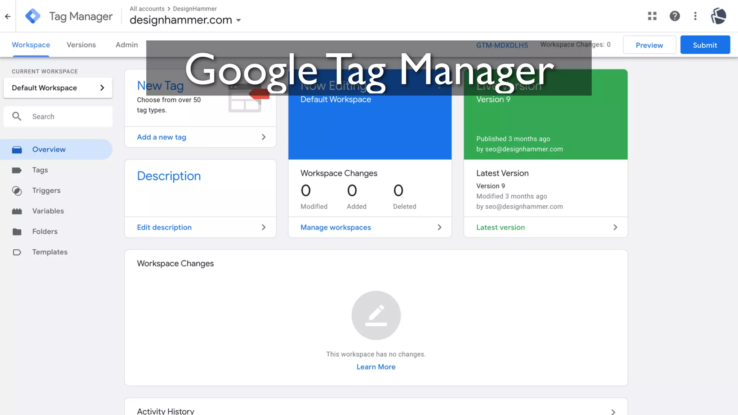Click the Tag Manager logo icon

click(33, 16)
